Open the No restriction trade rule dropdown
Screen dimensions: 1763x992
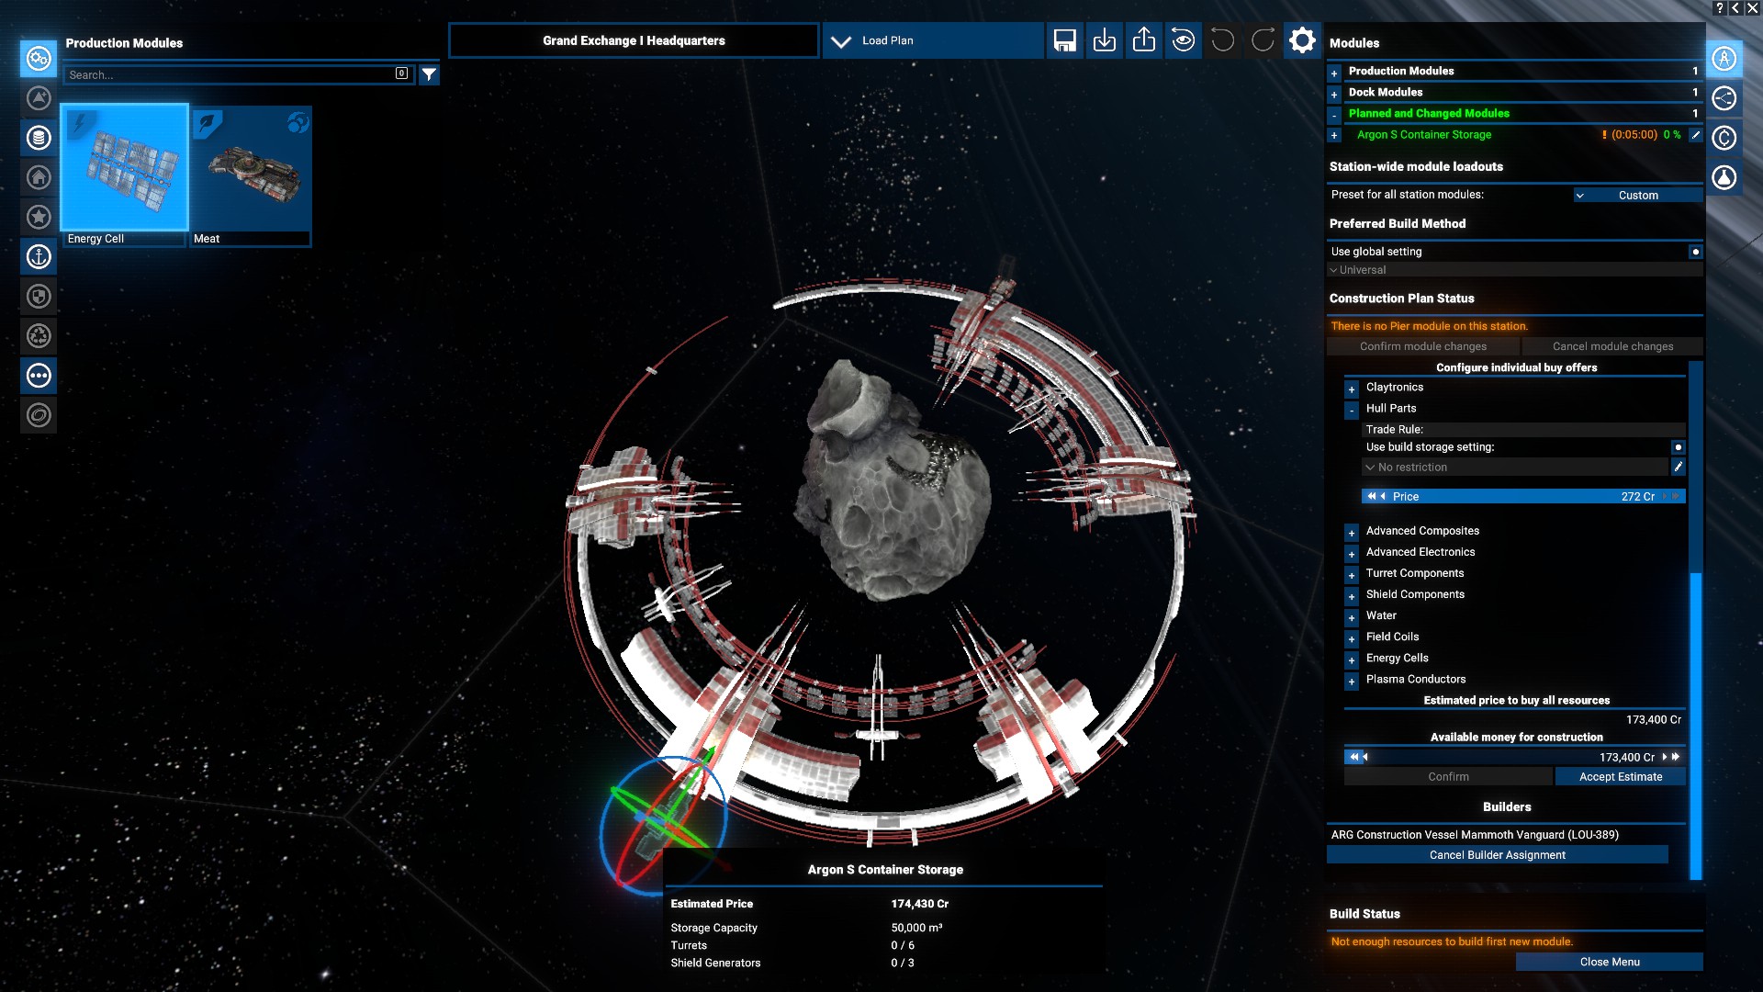[1515, 468]
